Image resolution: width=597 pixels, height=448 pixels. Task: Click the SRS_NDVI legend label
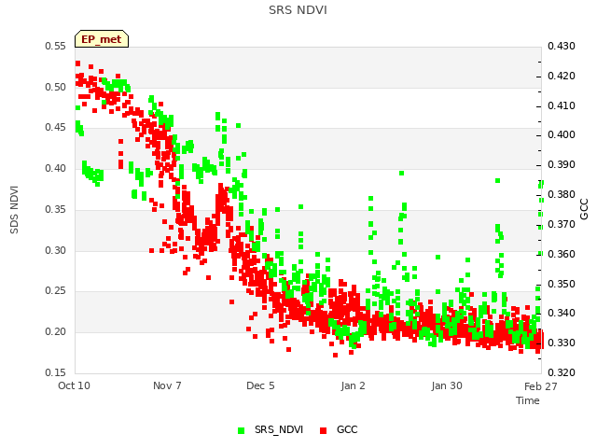tap(279, 429)
